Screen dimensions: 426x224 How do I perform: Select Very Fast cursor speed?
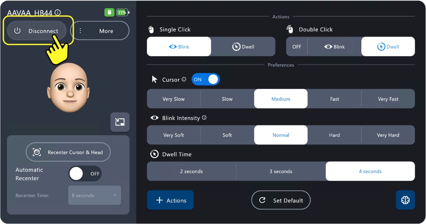click(x=388, y=99)
